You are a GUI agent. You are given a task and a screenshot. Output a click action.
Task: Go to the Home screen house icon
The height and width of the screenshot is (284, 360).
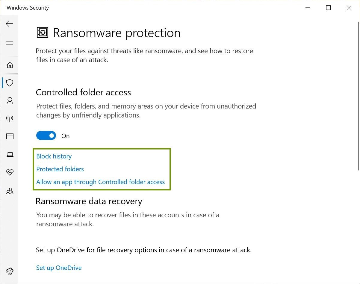click(x=10, y=65)
